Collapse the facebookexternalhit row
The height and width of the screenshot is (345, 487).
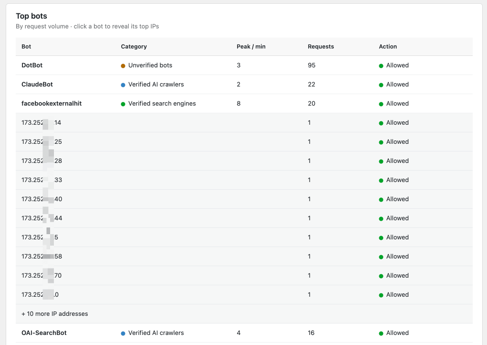click(244, 104)
